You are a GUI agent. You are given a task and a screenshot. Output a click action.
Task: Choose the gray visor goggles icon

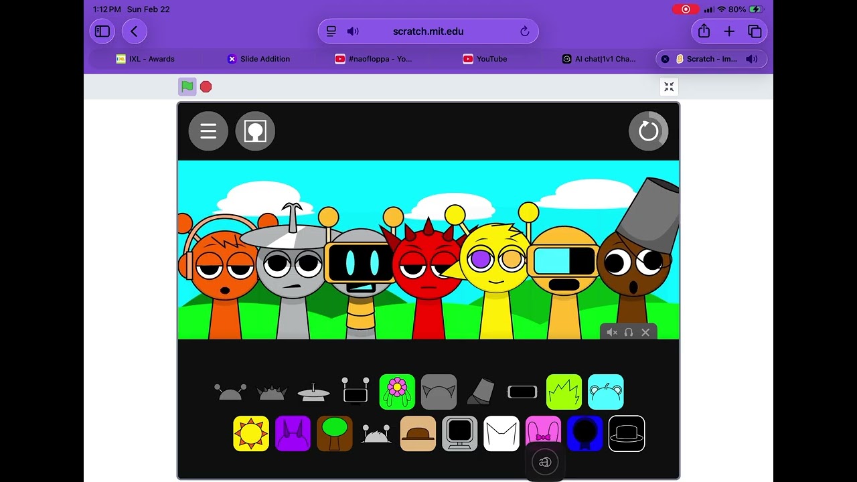click(522, 392)
